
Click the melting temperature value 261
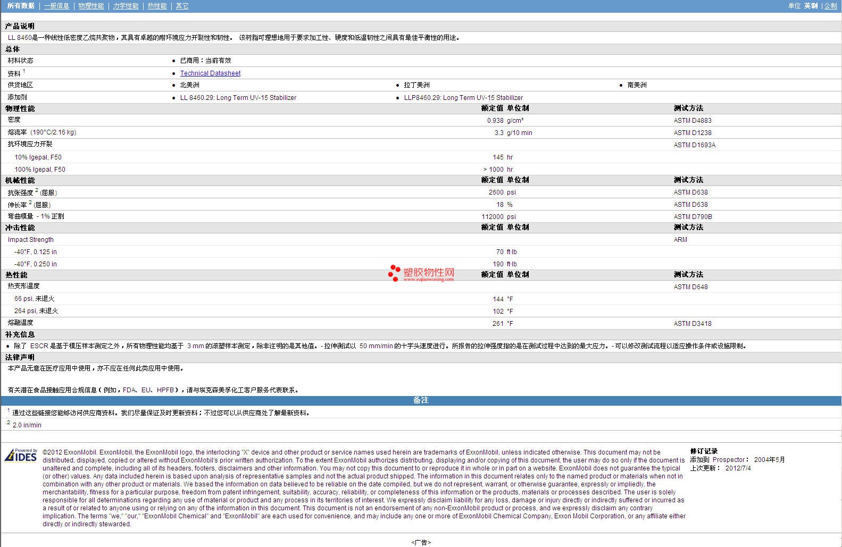tap(498, 324)
